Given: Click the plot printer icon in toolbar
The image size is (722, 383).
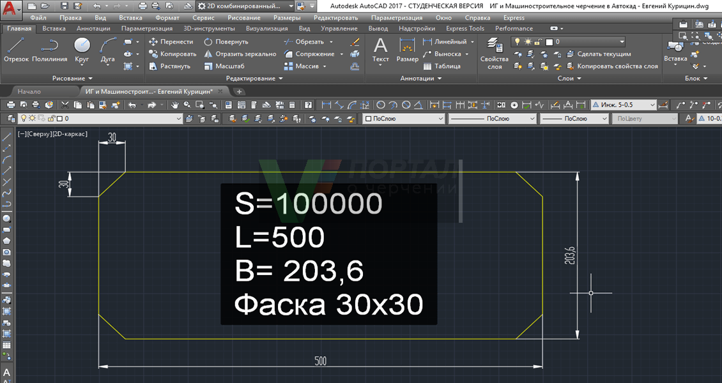Looking at the screenshot, I should click(x=11, y=105).
